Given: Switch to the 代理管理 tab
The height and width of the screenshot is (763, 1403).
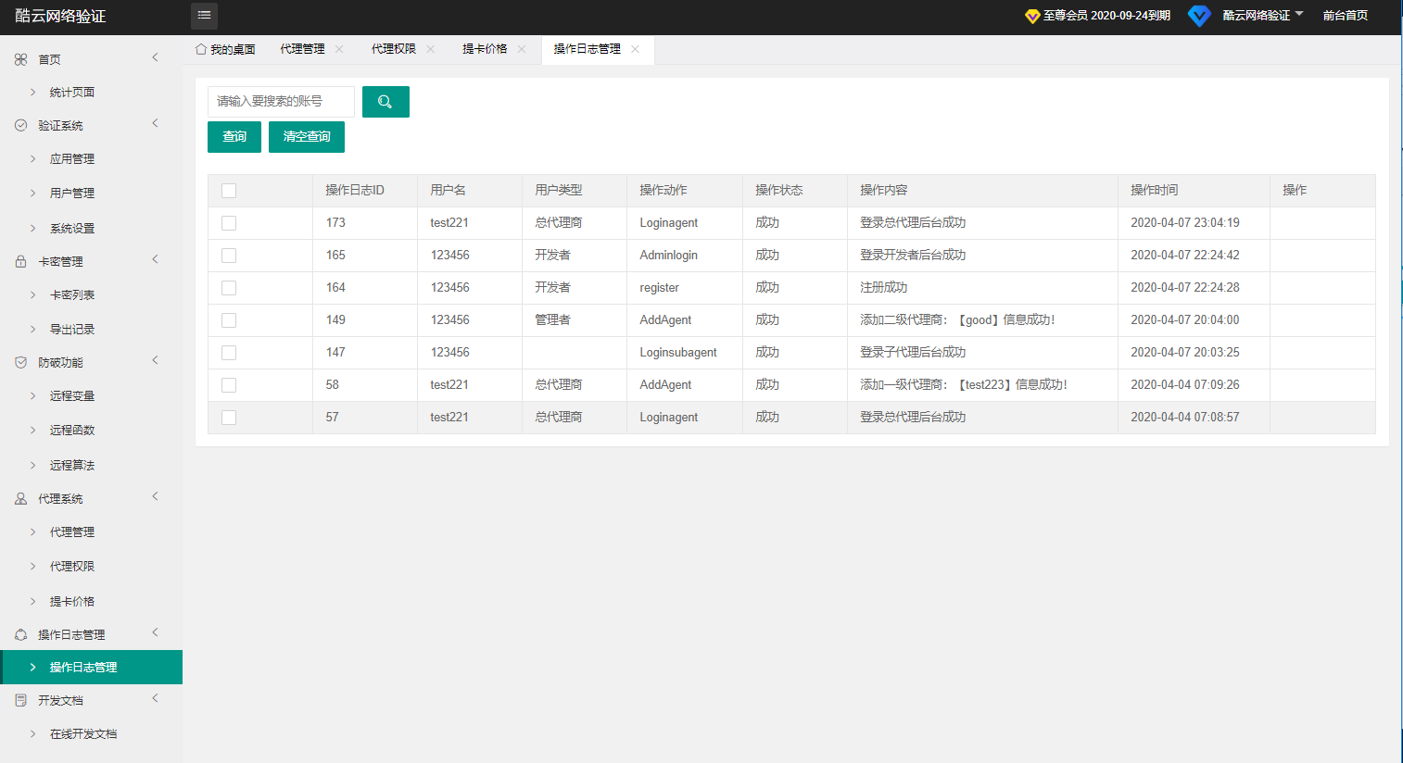Looking at the screenshot, I should [304, 50].
